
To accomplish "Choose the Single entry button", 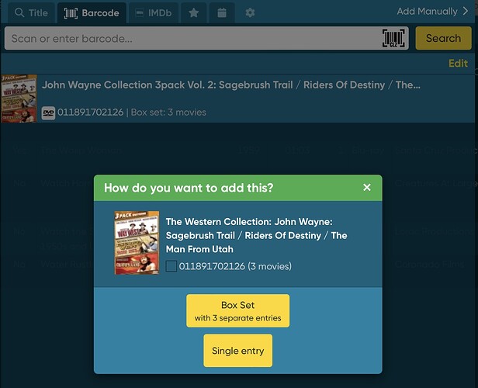I will 237,351.
